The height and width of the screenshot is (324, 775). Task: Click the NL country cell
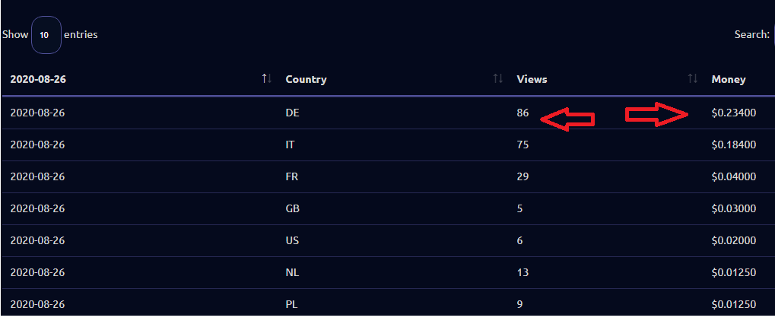pos(293,272)
